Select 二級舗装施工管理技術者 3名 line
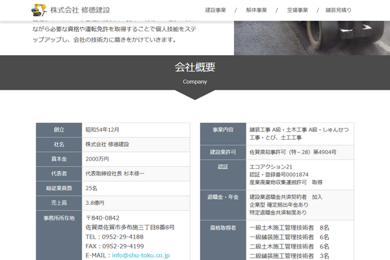 (x=289, y=256)
